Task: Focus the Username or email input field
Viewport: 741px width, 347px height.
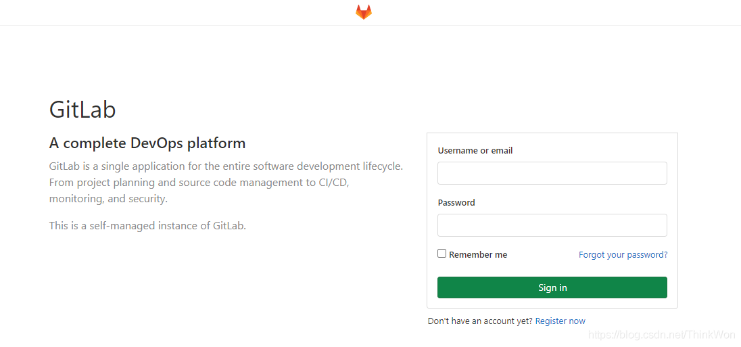Action: coord(552,173)
